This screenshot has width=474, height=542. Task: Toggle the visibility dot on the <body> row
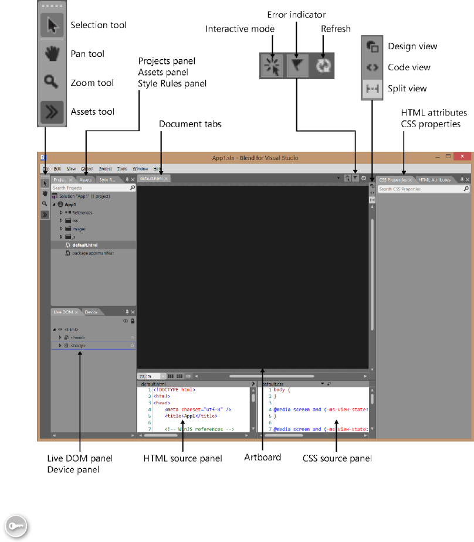[132, 346]
